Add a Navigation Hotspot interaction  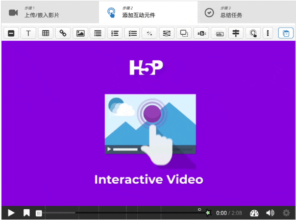(253, 33)
